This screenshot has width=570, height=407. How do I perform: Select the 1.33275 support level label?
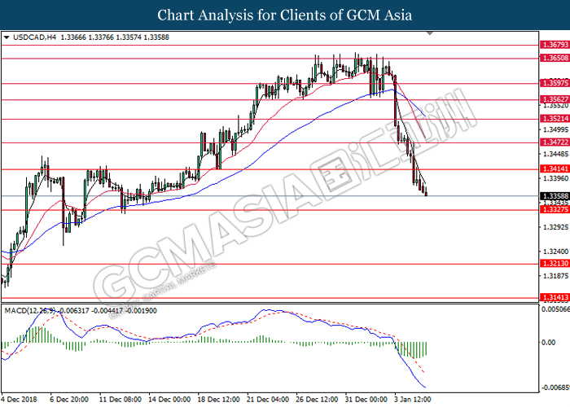(x=555, y=209)
